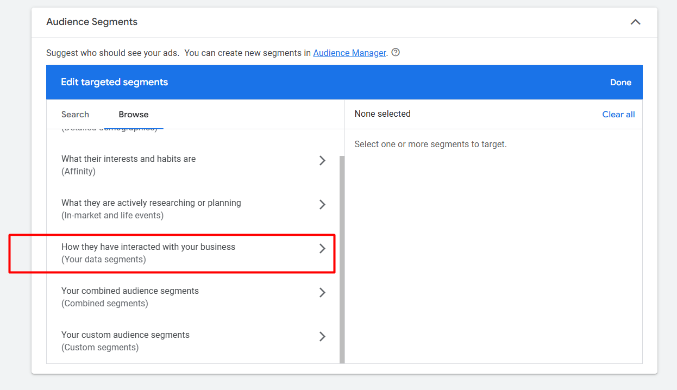Select 'Your custom audience segments' category
Viewport: 677px width, 390px height.
click(x=126, y=335)
